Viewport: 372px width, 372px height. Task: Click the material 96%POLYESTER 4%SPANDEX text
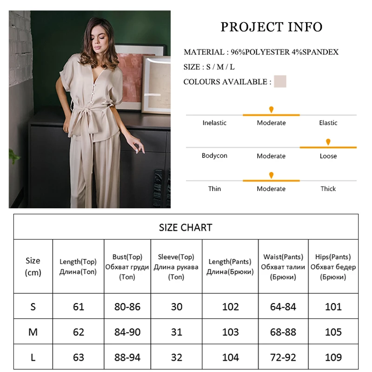(x=285, y=52)
